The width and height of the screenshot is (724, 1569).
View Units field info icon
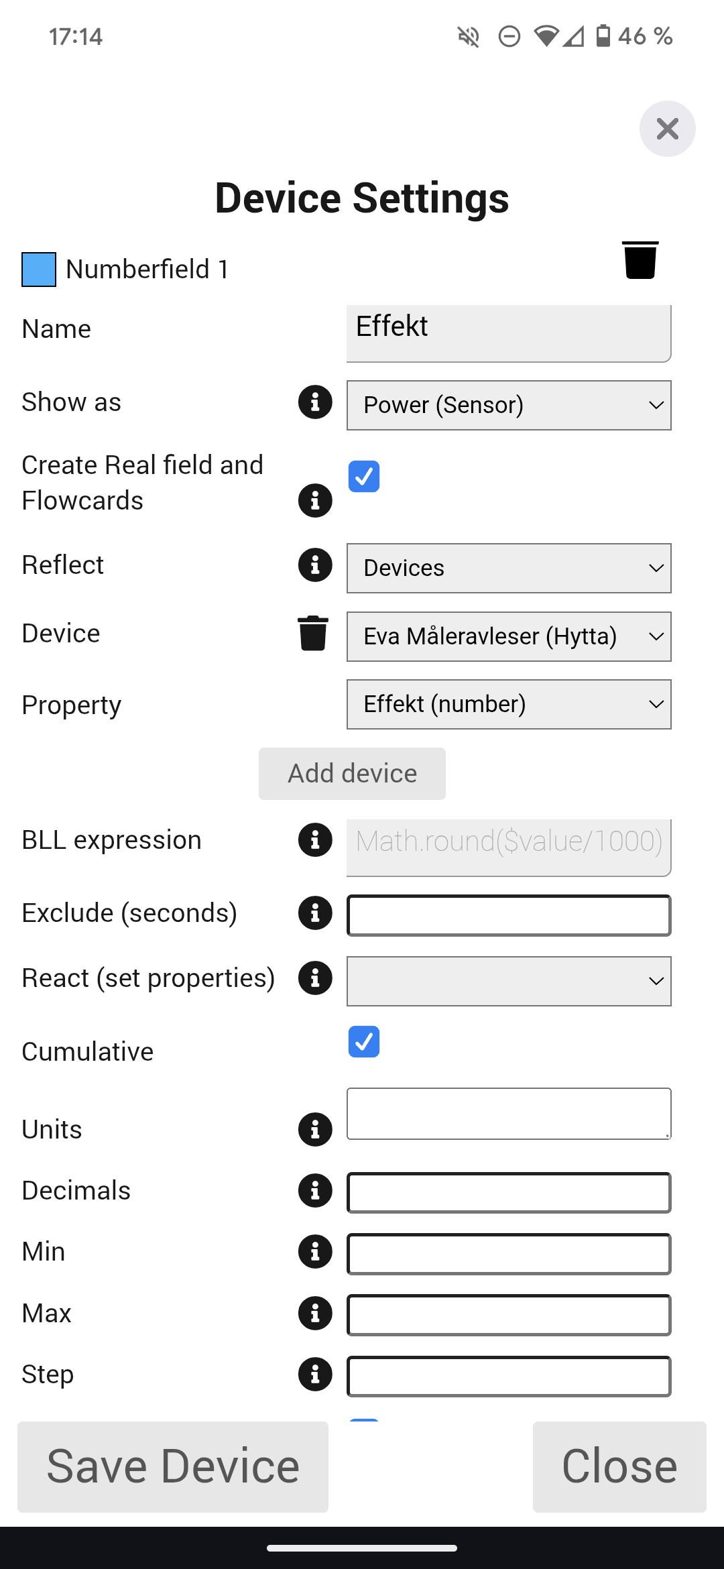point(315,1129)
